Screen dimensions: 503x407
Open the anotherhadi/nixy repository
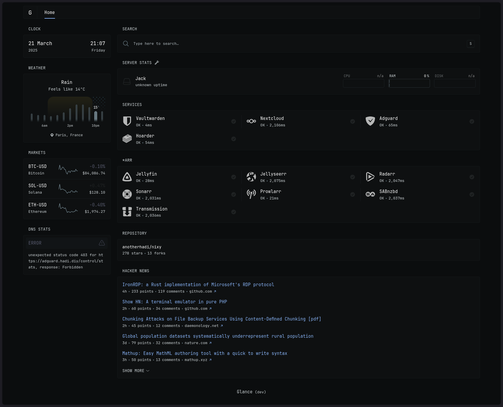click(142, 247)
